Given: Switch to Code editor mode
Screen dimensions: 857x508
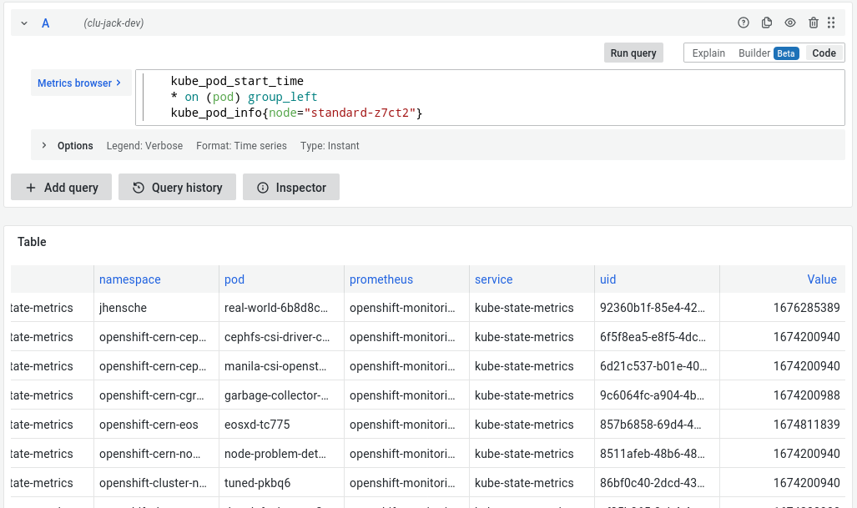Looking at the screenshot, I should 824,53.
